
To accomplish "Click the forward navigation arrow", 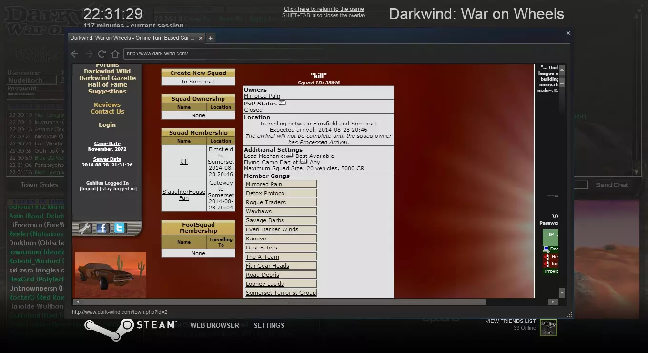I will 89,54.
